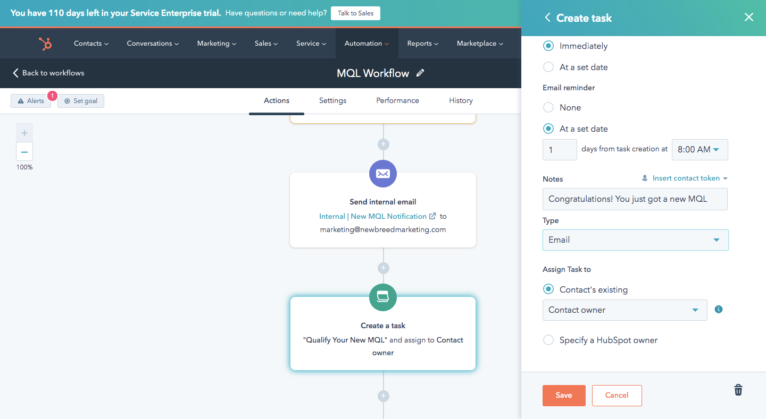Image resolution: width=766 pixels, height=419 pixels.
Task: Click the purple Send internal email envelope icon
Action: pyautogui.click(x=383, y=174)
